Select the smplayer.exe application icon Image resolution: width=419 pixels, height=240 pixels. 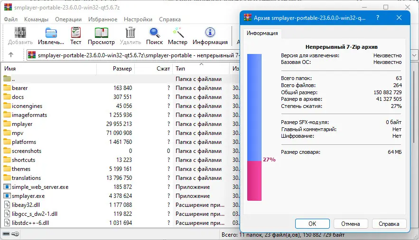tap(7, 196)
